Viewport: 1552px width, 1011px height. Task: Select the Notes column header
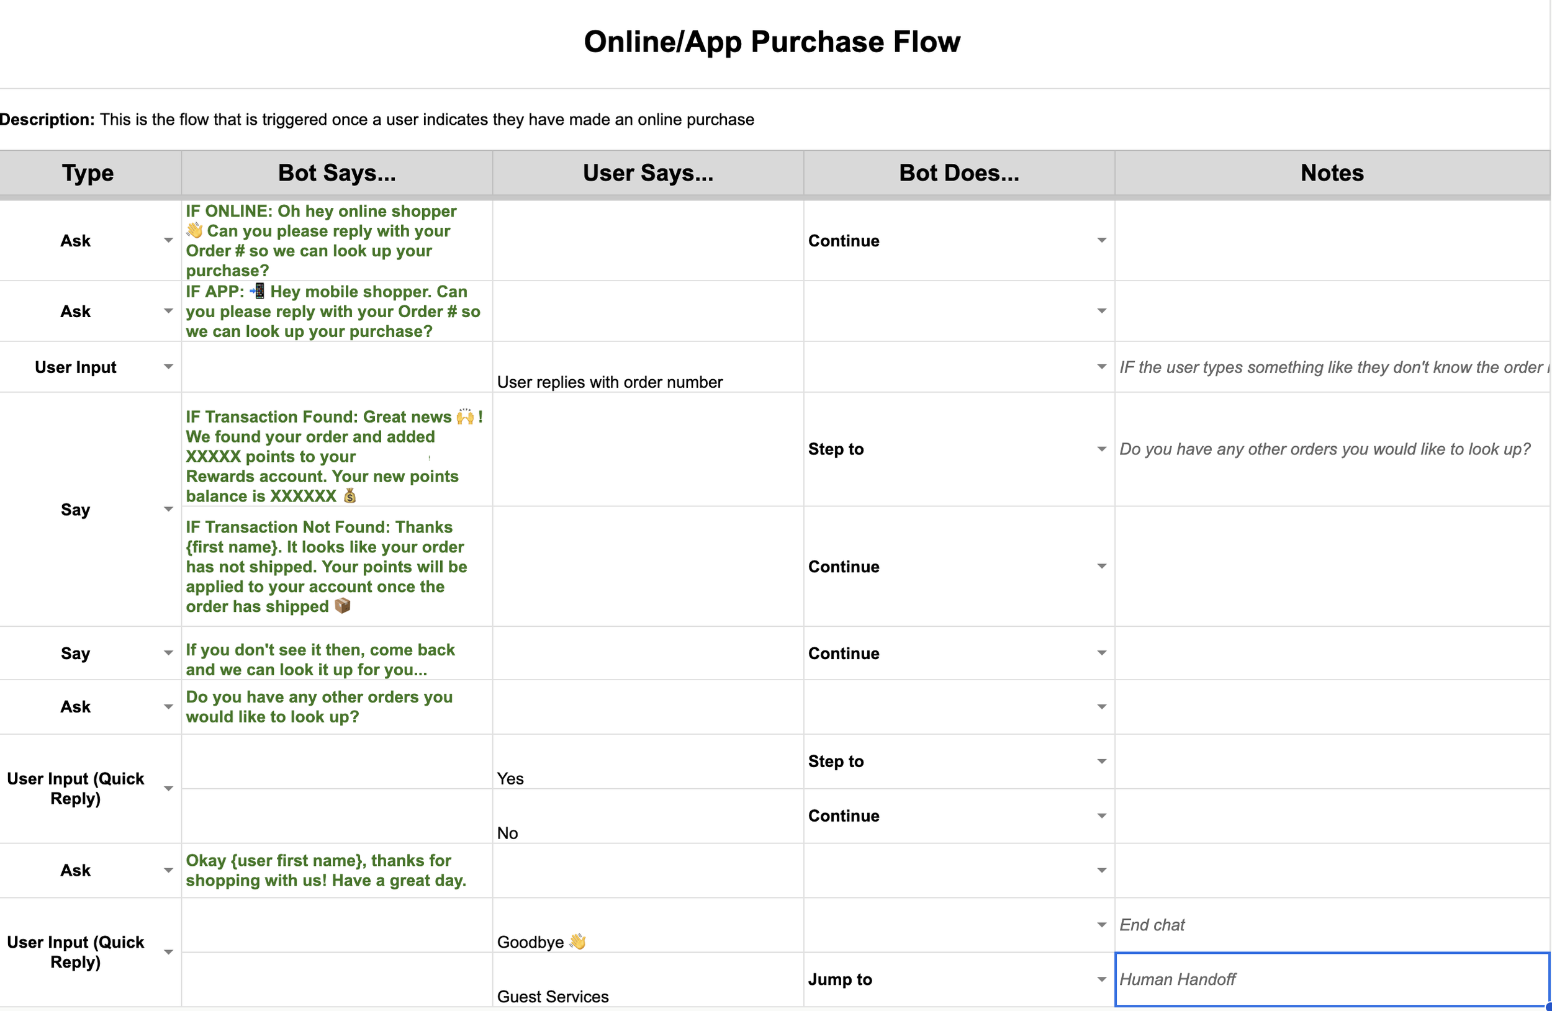[x=1332, y=173]
